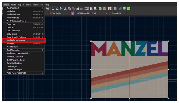The image size is (179, 103).
Task: Open the Footprint Library Browser icon
Action: point(91,9)
